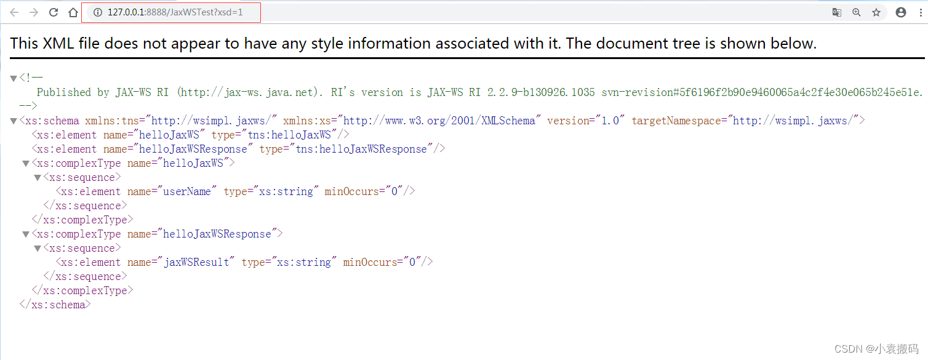928x360 pixels.
Task: Click the 'Published by JAX-WS RI' comment text
Action: pyautogui.click(x=480, y=92)
